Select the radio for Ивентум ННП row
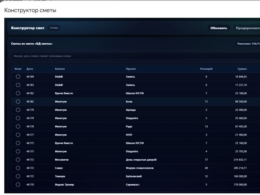Screen dimensions: 260x195 click(18, 135)
